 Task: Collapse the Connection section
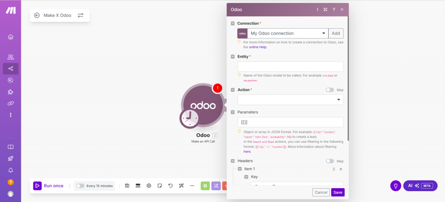[233, 23]
